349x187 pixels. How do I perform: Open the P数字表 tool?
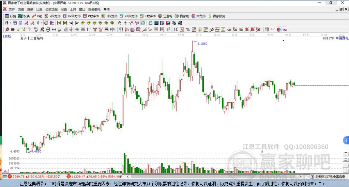tap(91, 16)
